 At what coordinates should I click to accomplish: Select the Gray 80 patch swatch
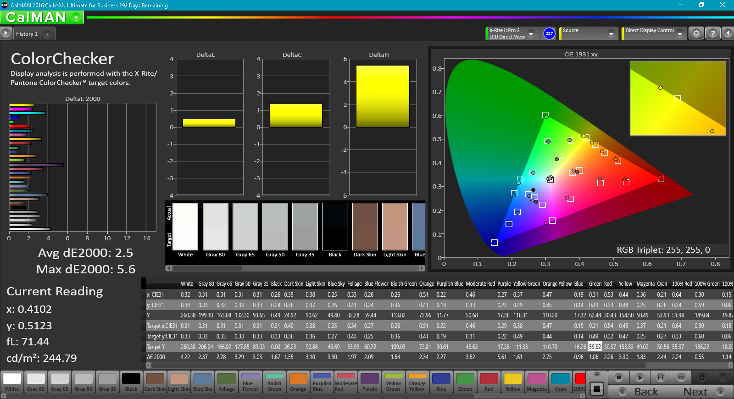[x=36, y=382]
